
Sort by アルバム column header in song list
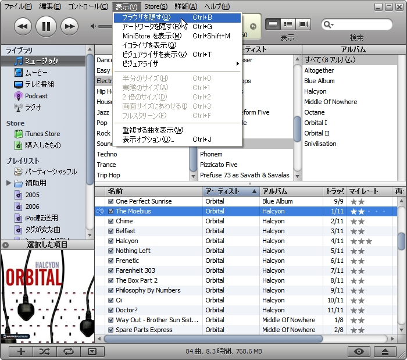click(291, 191)
